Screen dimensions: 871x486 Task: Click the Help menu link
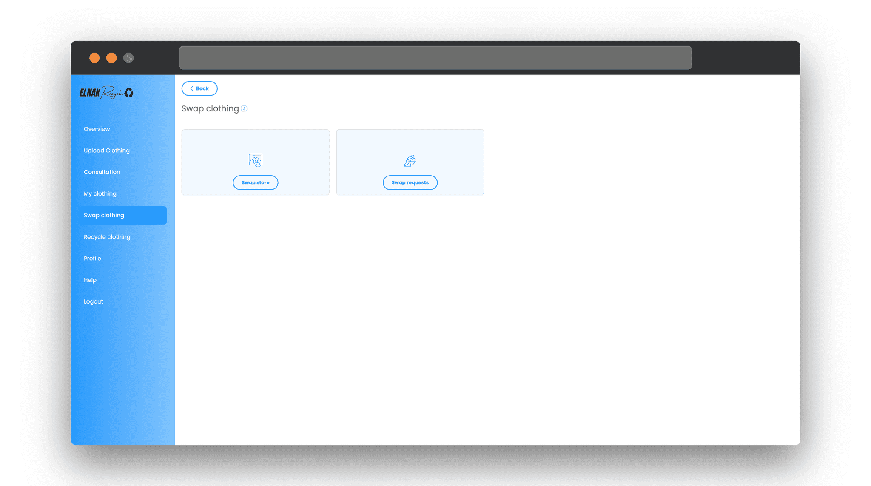click(90, 279)
